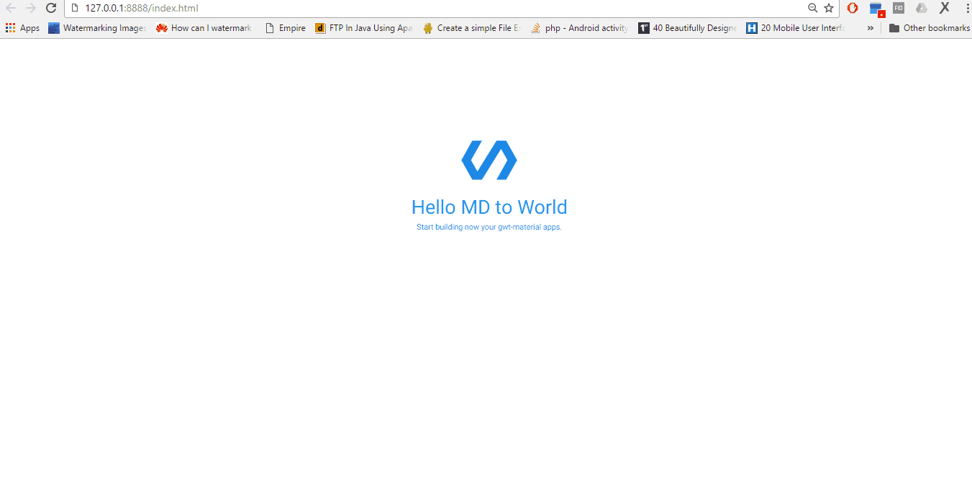Image resolution: width=972 pixels, height=496 pixels.
Task: Click the Hello MD to World heading
Action: coord(489,207)
